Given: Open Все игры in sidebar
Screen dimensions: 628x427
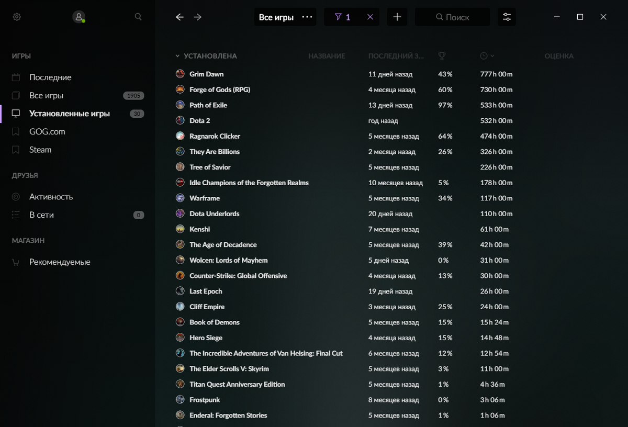Looking at the screenshot, I should coord(46,96).
